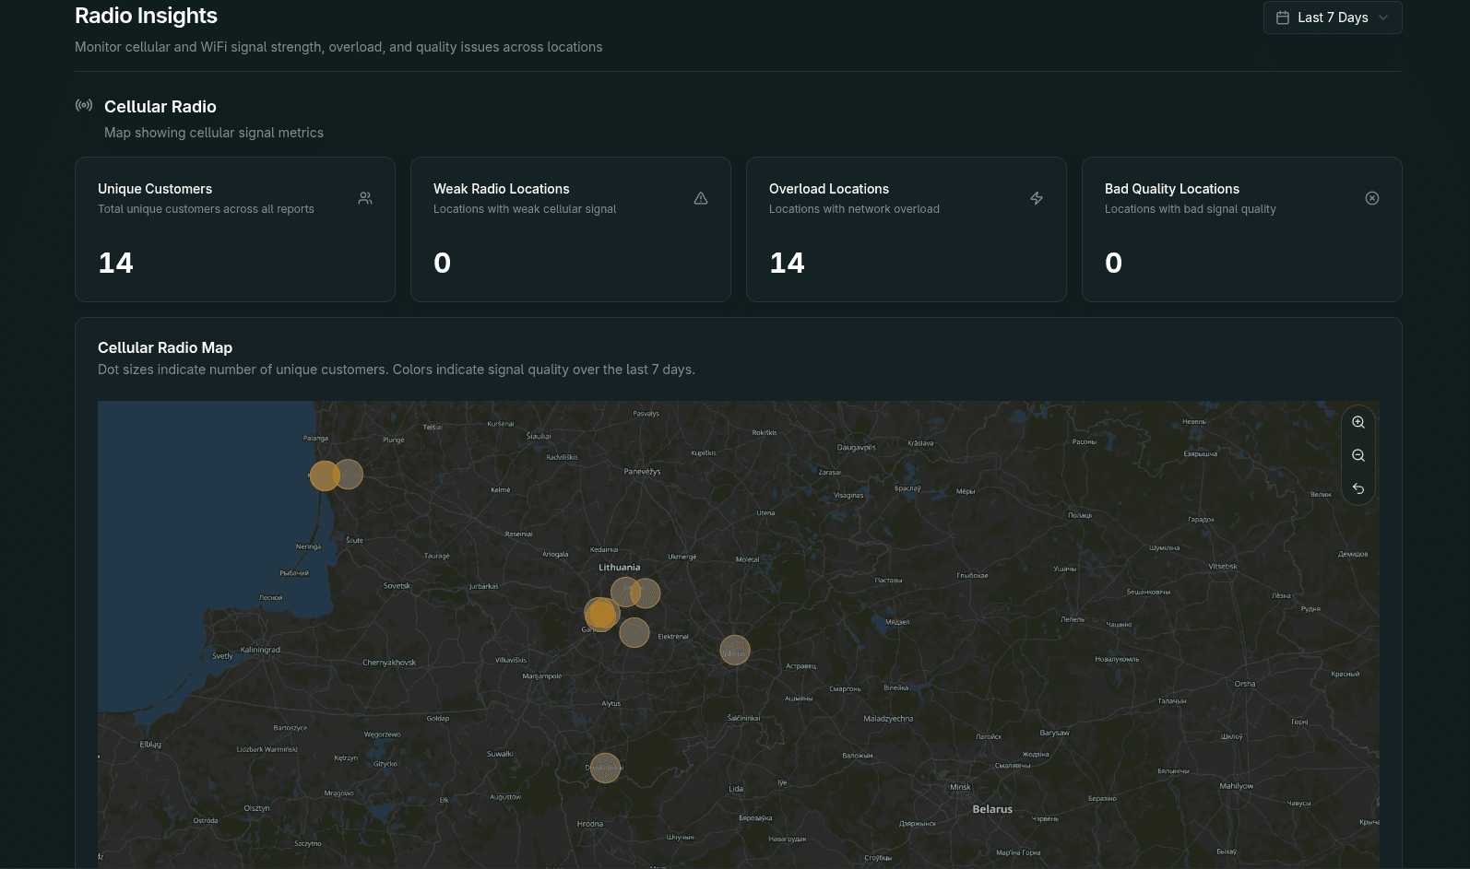The width and height of the screenshot is (1470, 869).
Task: Click the warning triangle on Weak Radio Locations
Action: (x=701, y=198)
